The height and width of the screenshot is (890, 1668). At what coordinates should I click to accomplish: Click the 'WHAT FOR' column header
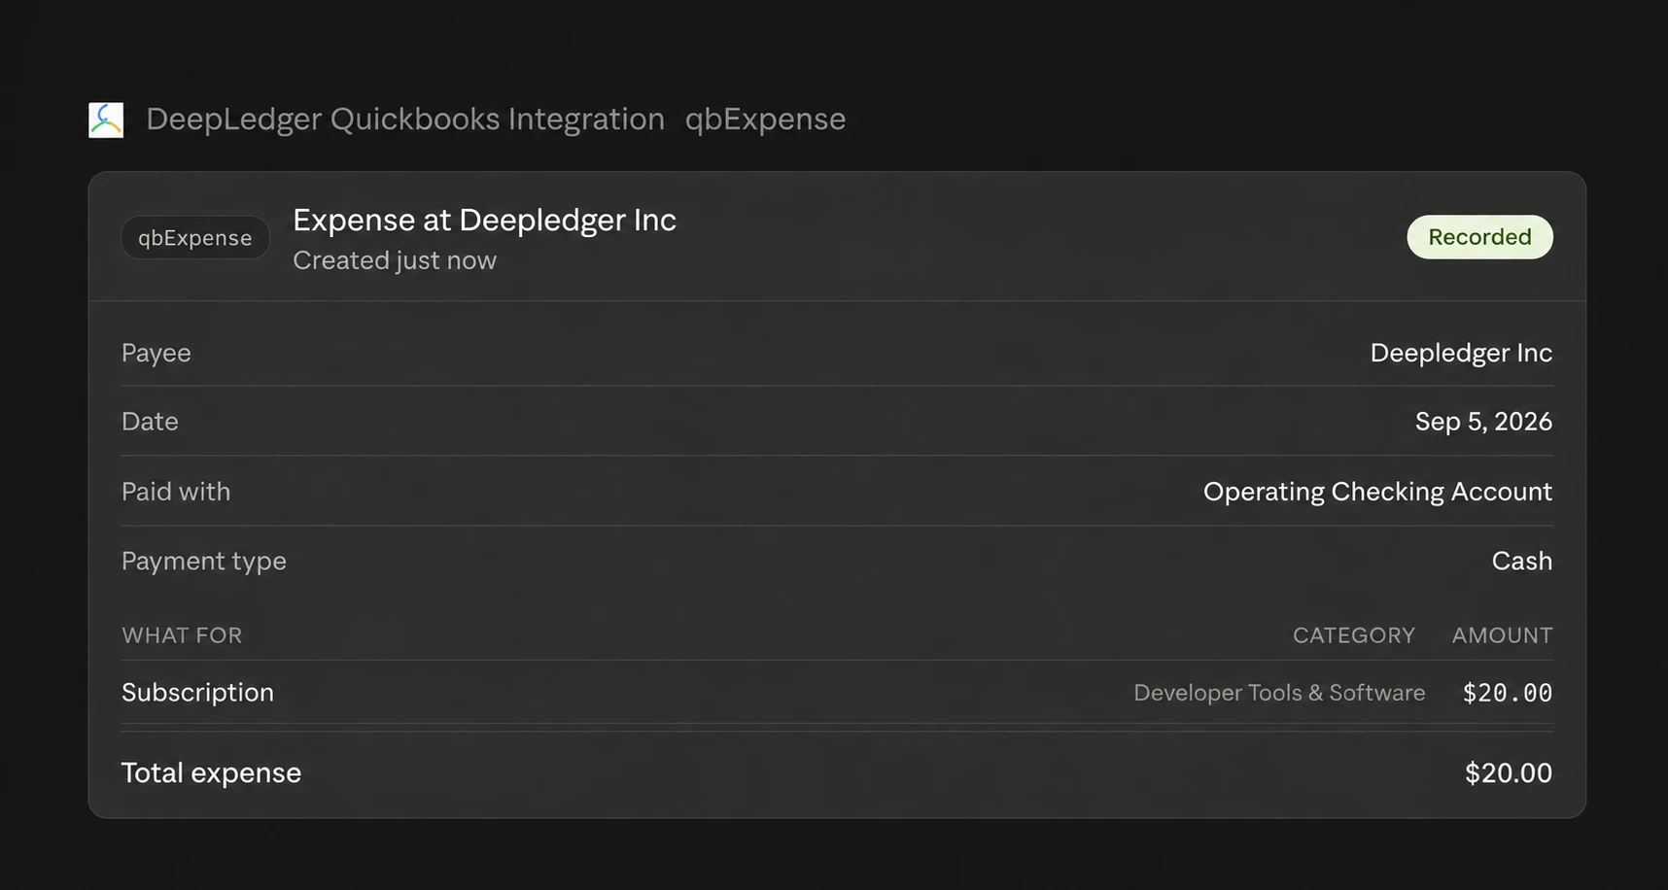tap(182, 635)
